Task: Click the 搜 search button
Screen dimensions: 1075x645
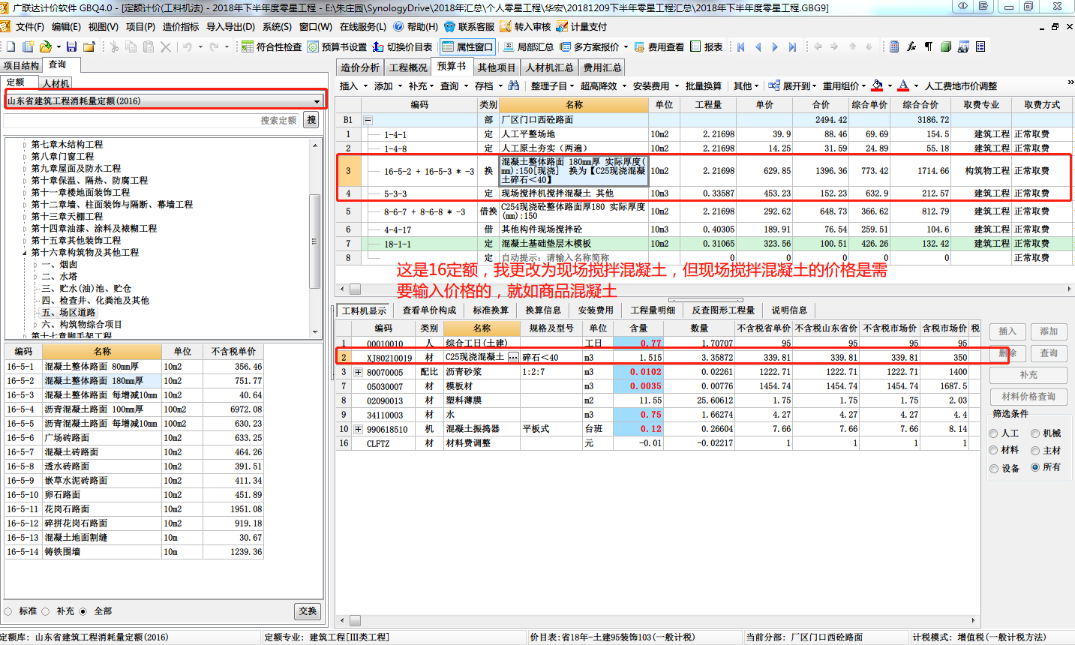Action: click(x=311, y=120)
